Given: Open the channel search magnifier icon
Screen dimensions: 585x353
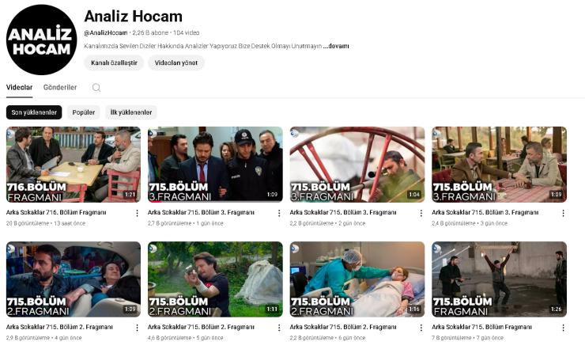Looking at the screenshot, I should click(96, 87).
